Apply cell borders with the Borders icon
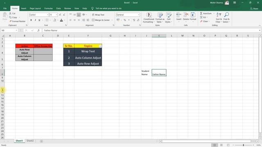The image size is (262, 147). [47, 20]
